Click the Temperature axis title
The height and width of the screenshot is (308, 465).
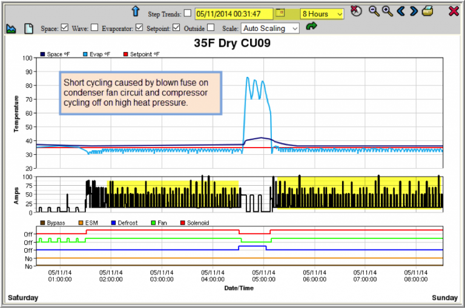[x=16, y=114]
